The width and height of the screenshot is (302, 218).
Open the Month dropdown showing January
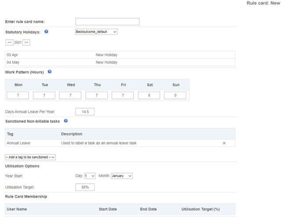(122, 176)
